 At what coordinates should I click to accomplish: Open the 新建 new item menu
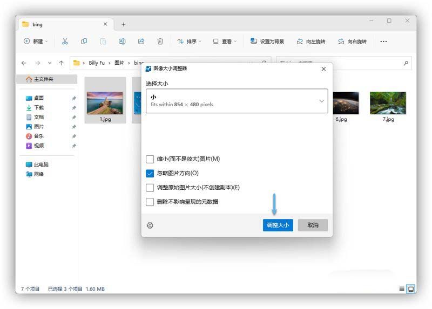pyautogui.click(x=36, y=42)
